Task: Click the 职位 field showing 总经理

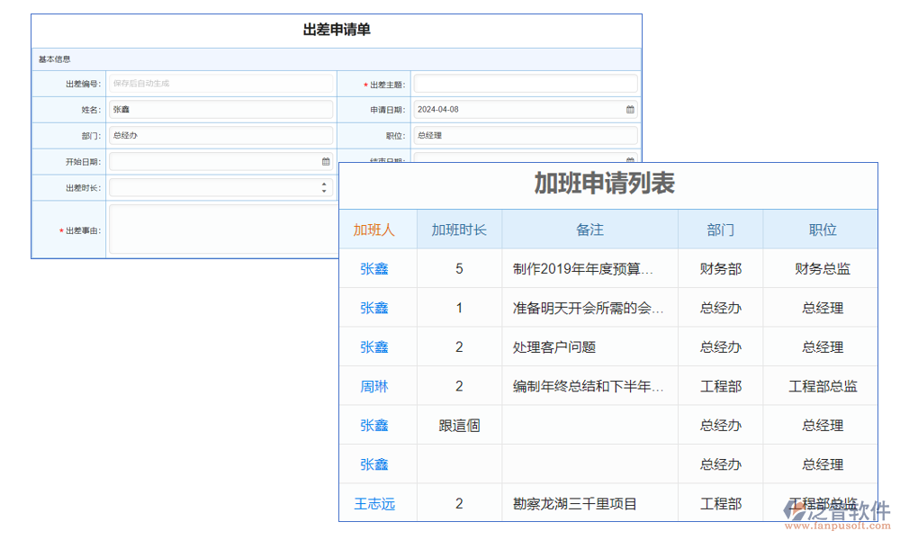Action: pyautogui.click(x=525, y=136)
